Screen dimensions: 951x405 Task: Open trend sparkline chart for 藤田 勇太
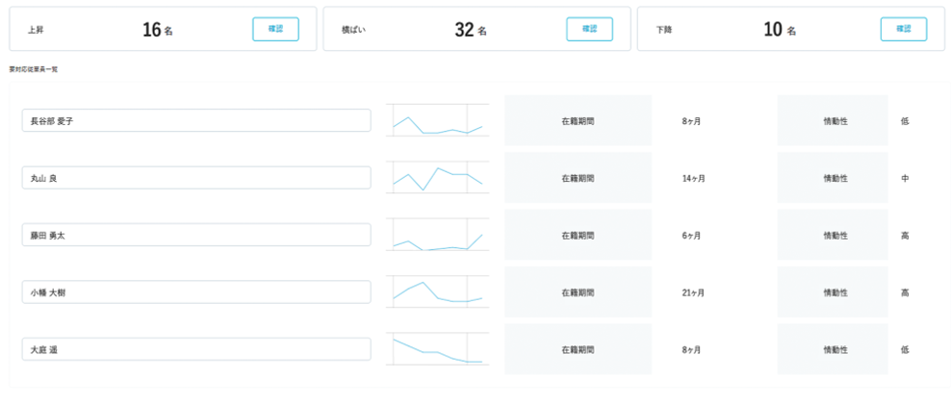pyautogui.click(x=437, y=236)
